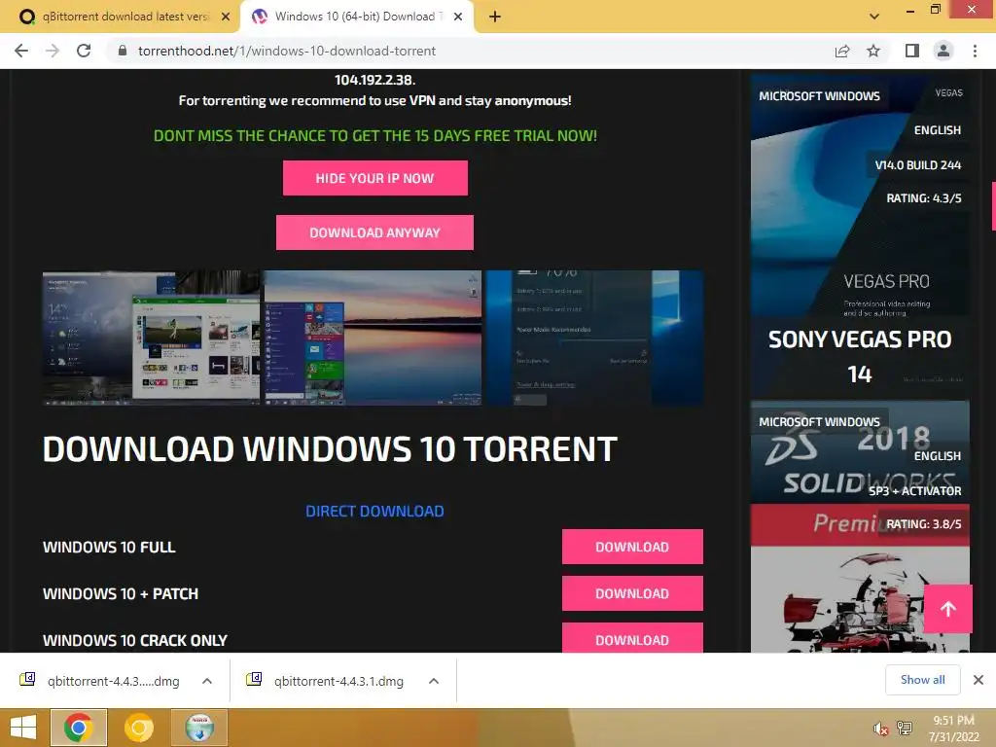Viewport: 996px width, 747px height.
Task: Close the Windows 10 Download tab
Action: [x=458, y=17]
